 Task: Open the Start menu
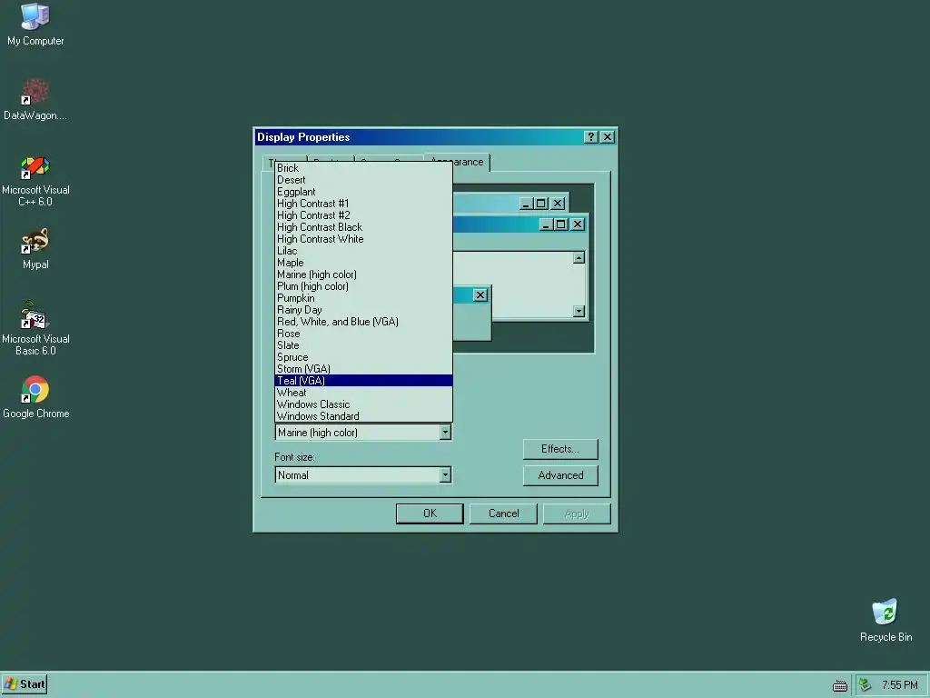25,684
